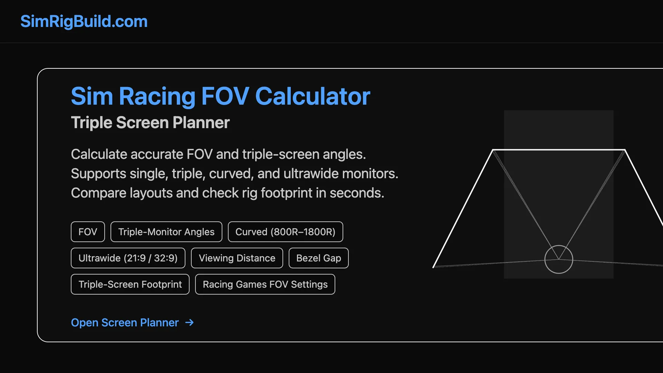Click the arrow icon next to Open Screen Planner

point(189,323)
